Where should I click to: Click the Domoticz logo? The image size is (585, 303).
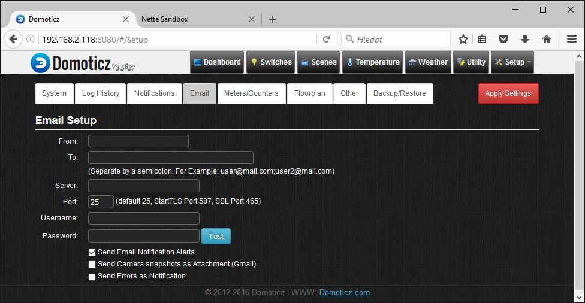pyautogui.click(x=83, y=63)
